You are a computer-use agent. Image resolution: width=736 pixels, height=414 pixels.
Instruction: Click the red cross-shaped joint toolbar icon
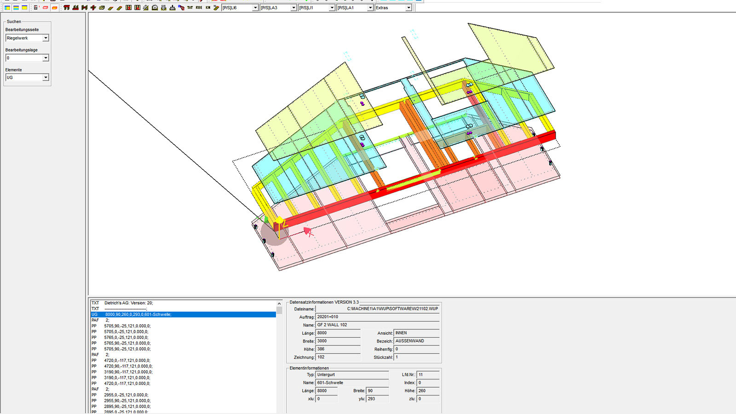pyautogui.click(x=93, y=8)
